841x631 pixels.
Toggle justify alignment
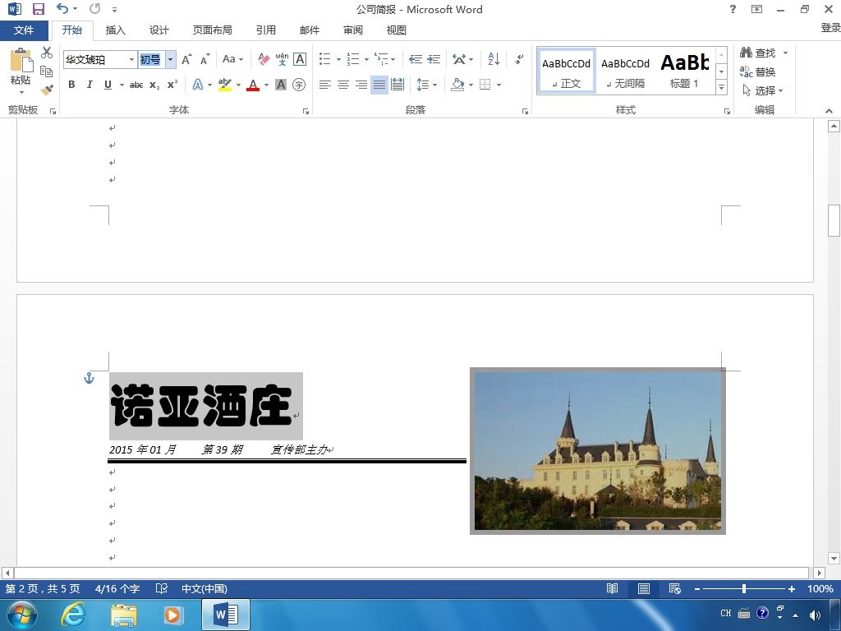[379, 85]
